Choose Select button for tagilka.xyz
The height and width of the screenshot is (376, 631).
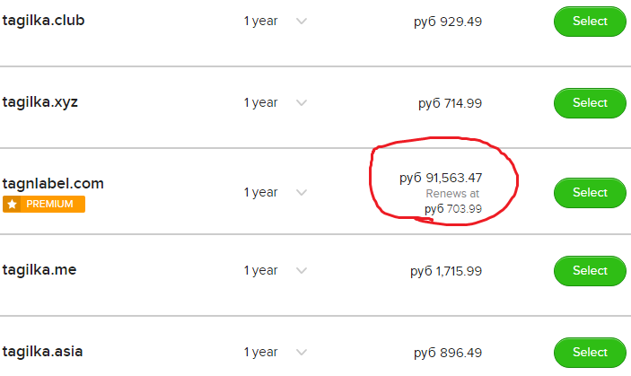[590, 103]
